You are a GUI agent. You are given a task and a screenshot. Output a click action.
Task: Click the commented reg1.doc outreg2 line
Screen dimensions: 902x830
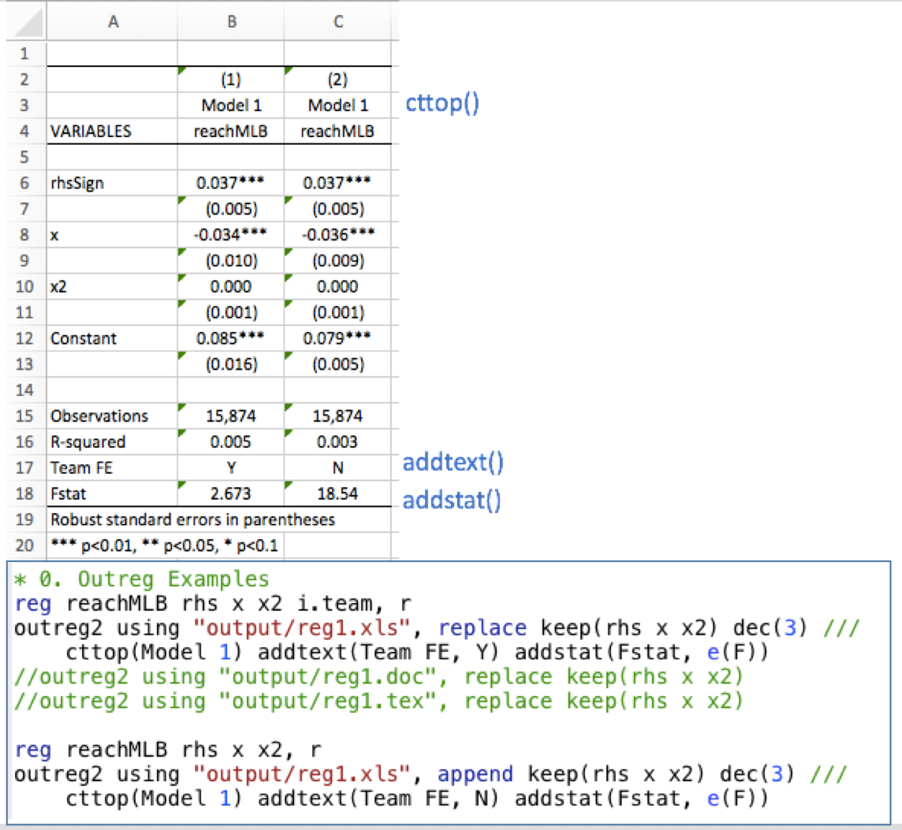[x=378, y=677]
